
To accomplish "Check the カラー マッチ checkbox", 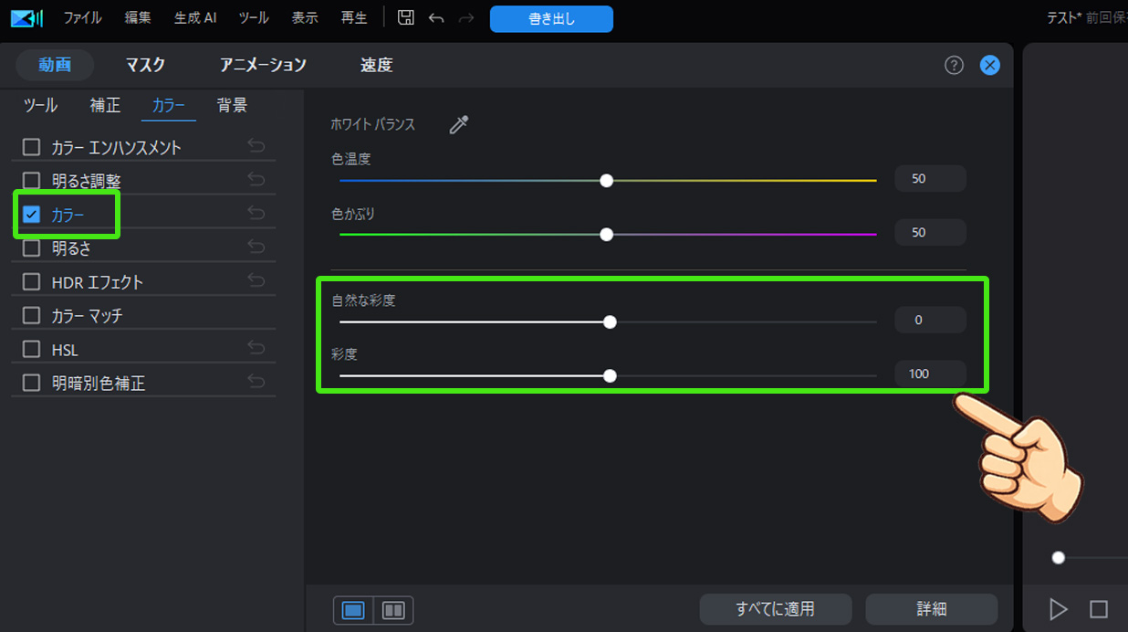I will 31,314.
